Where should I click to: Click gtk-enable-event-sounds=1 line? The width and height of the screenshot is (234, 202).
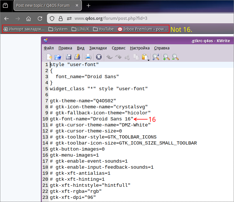click(x=89, y=161)
